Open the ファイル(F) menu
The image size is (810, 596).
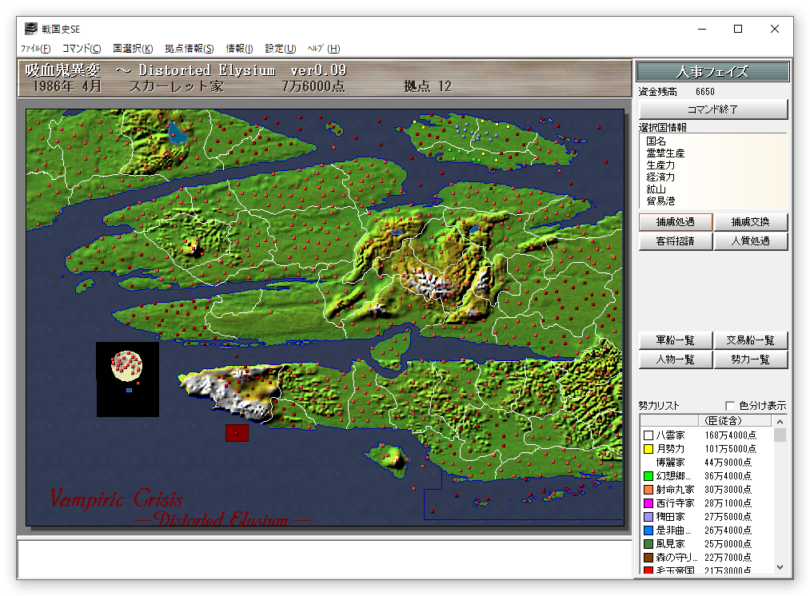tap(35, 49)
